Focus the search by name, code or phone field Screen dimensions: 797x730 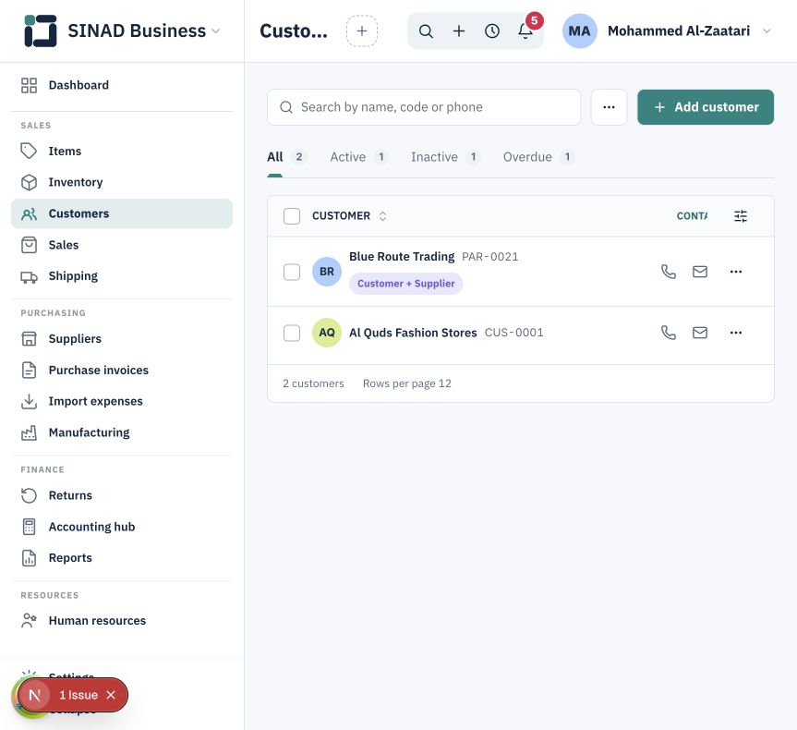click(424, 107)
